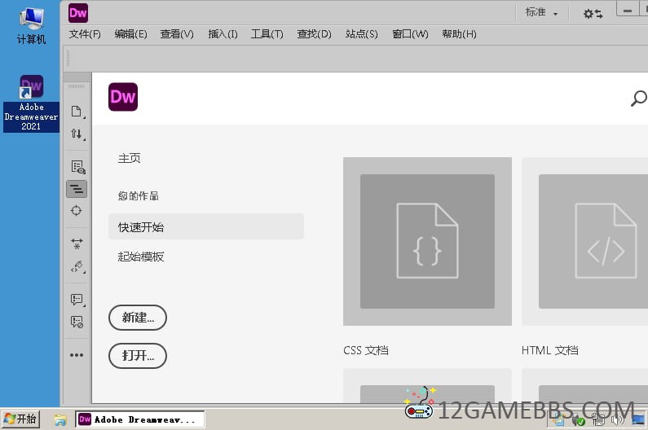Click the format source code icon
This screenshot has height=430, width=648.
pos(77,266)
